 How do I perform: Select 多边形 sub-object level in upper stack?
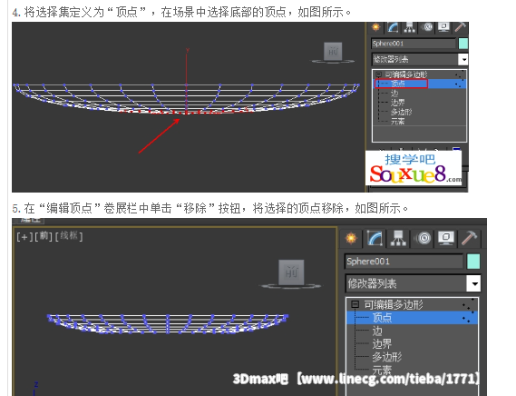click(401, 112)
